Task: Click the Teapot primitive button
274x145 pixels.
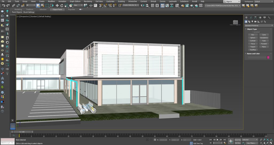Action: pos(253,47)
